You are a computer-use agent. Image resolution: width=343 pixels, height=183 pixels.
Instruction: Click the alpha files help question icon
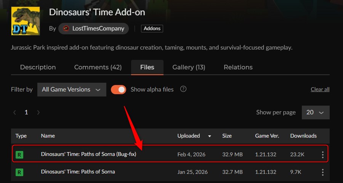(183, 89)
